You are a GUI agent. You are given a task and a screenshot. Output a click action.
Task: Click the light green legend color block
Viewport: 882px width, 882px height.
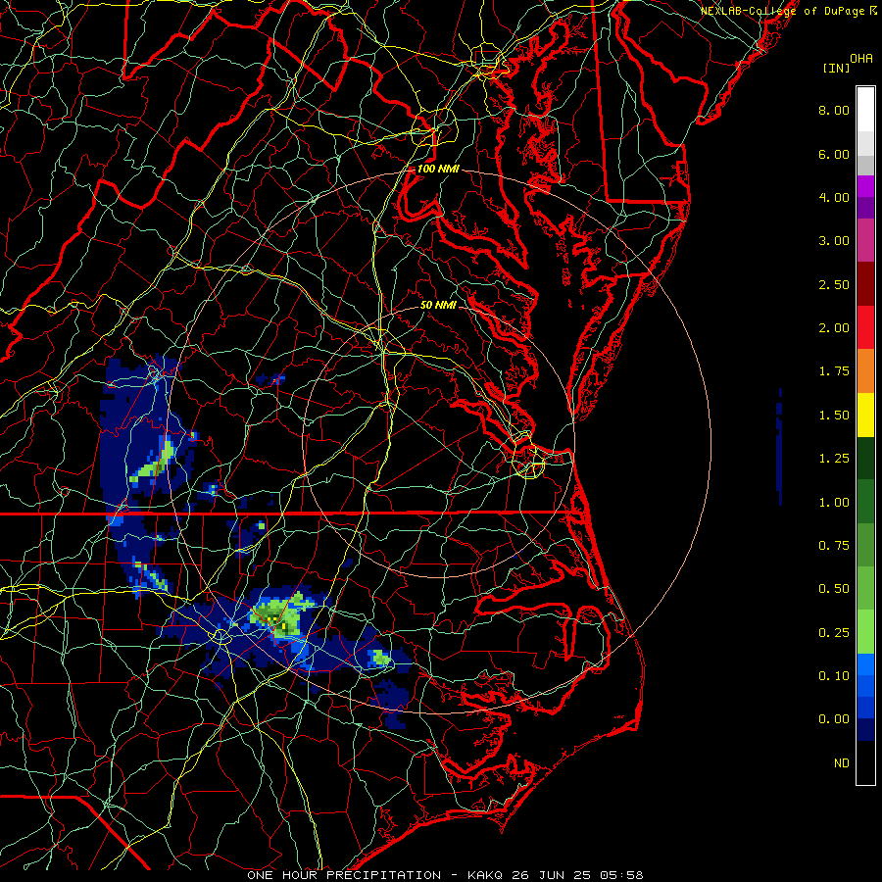coord(865,632)
